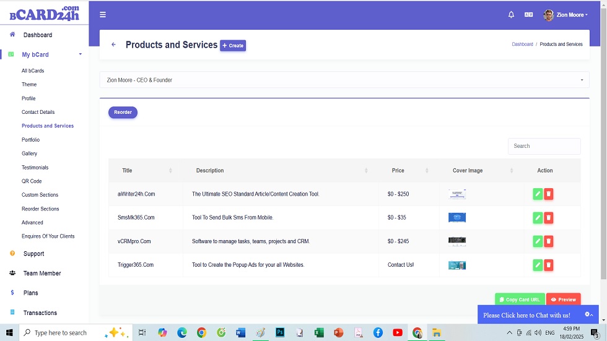Click the hamburger menu icon
The image size is (607, 341).
[103, 15]
